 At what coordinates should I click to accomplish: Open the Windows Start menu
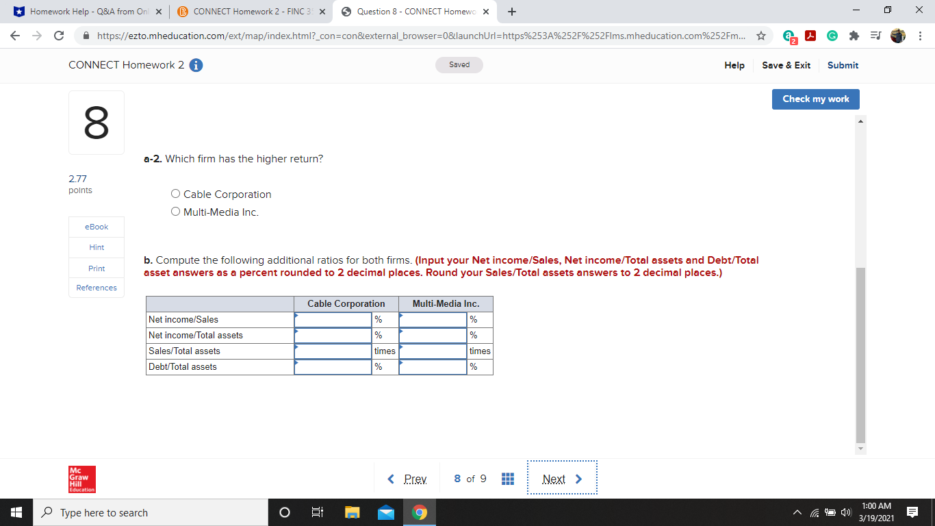[16, 512]
